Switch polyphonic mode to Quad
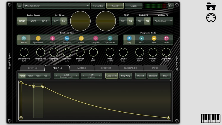The width and height of the screenshot is (222, 125). (166, 39)
